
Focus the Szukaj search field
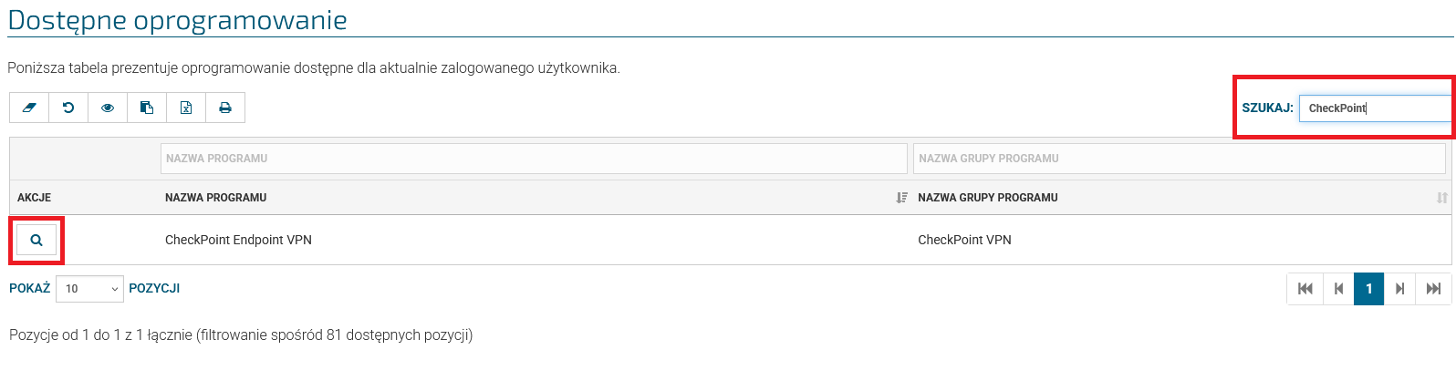click(x=1374, y=108)
